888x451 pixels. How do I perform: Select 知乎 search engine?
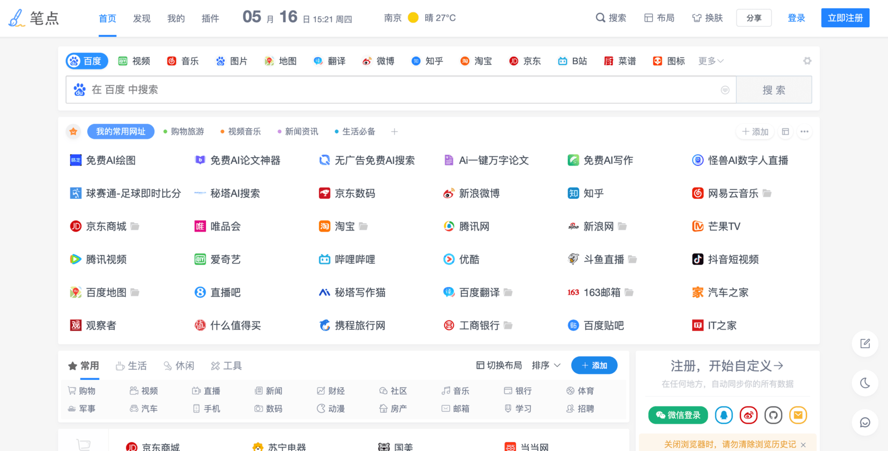click(427, 61)
